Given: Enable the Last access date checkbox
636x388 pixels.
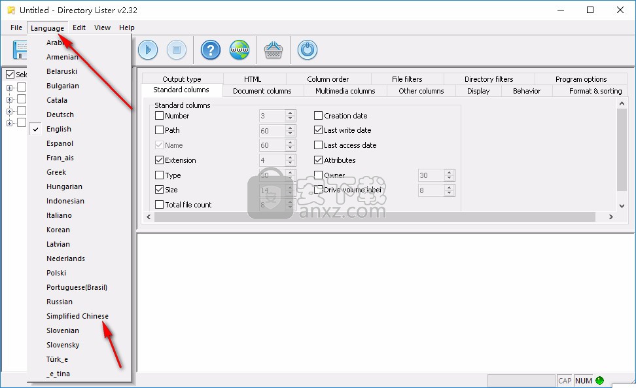Looking at the screenshot, I should 319,145.
